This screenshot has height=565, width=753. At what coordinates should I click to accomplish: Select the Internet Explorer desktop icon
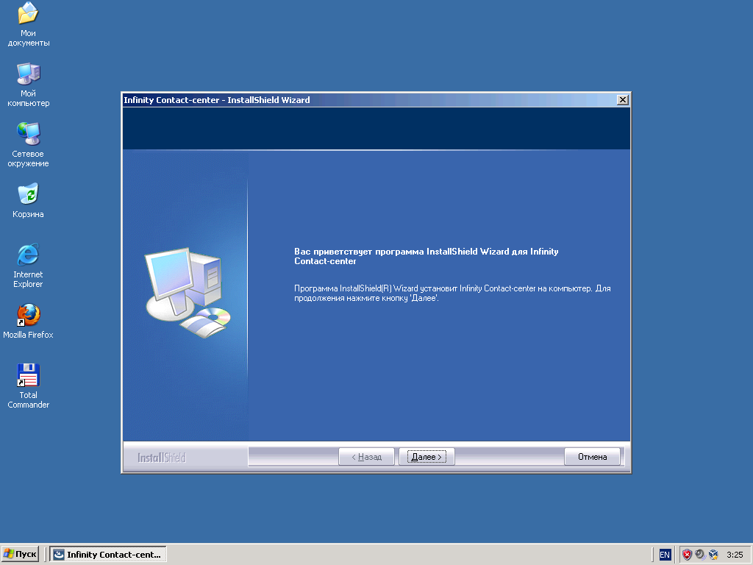tap(28, 266)
